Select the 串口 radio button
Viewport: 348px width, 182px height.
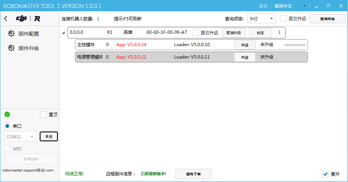click(x=7, y=126)
